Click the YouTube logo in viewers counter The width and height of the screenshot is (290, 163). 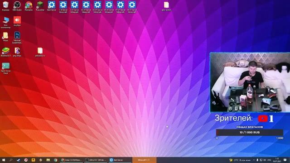point(263,119)
